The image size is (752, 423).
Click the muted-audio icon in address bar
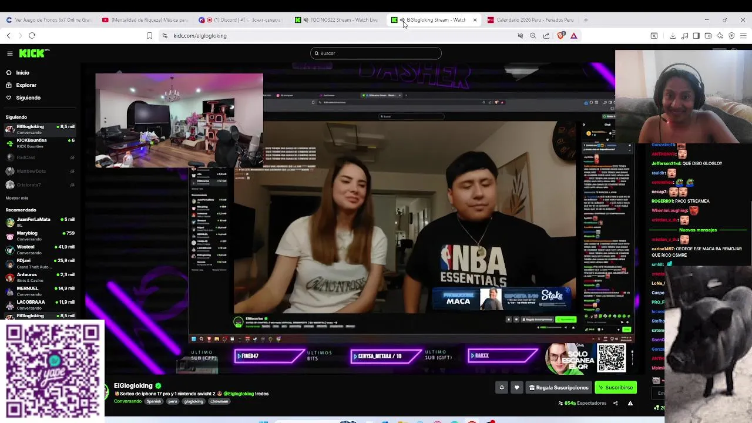(520, 36)
